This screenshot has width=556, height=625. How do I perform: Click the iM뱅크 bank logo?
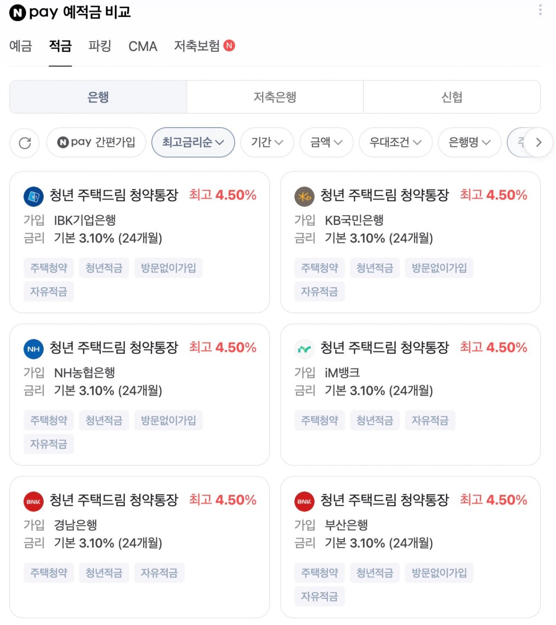click(305, 349)
